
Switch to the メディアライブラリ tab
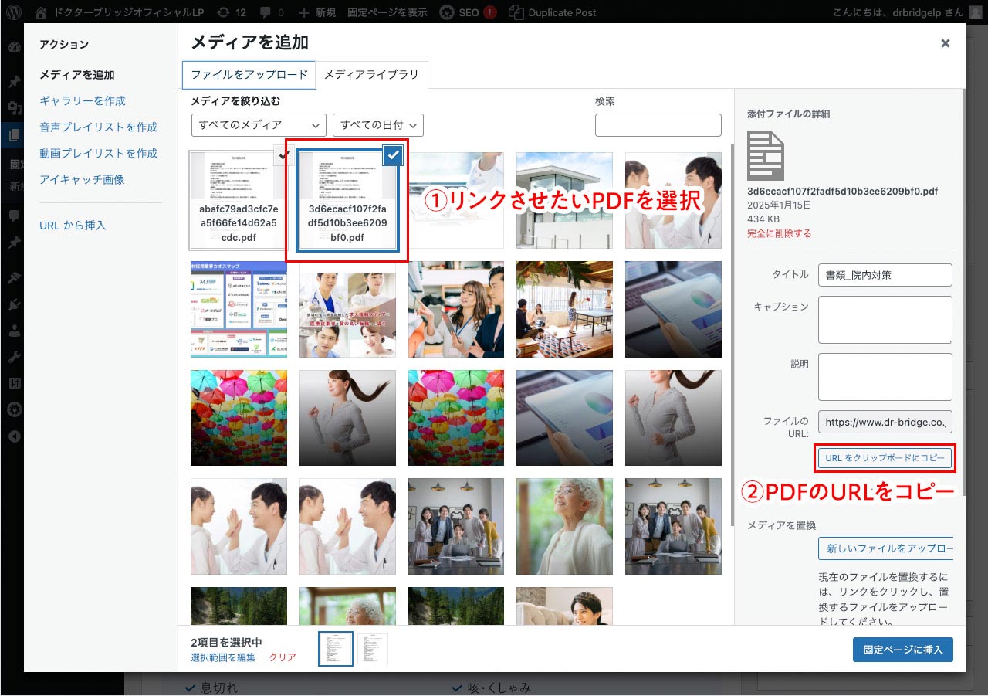tap(371, 75)
